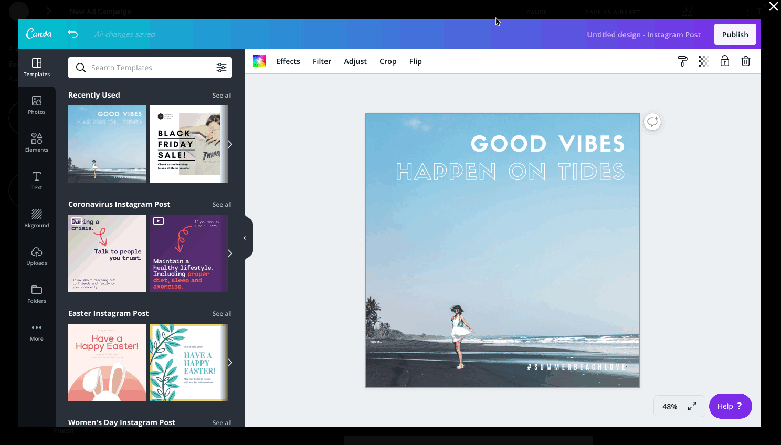Open the Bkground sidebar tab
This screenshot has height=445, width=781.
click(37, 219)
